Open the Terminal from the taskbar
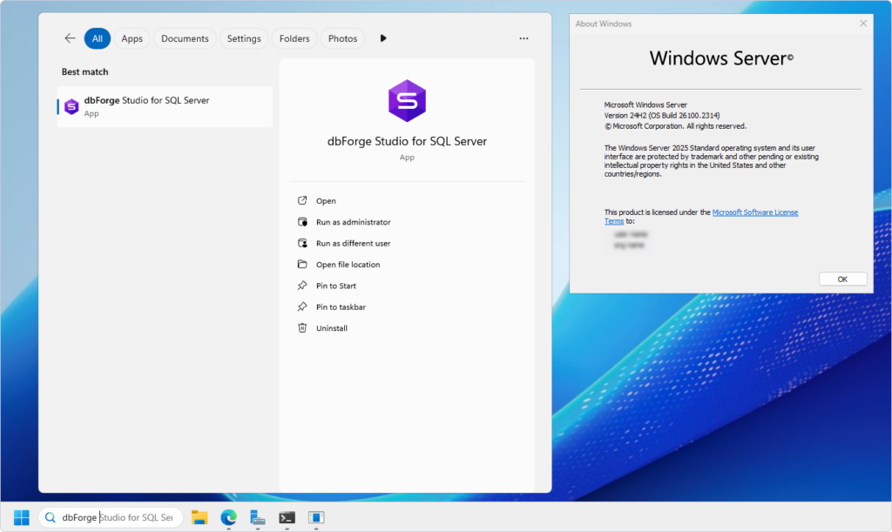Viewport: 892px width, 532px height. 287,517
